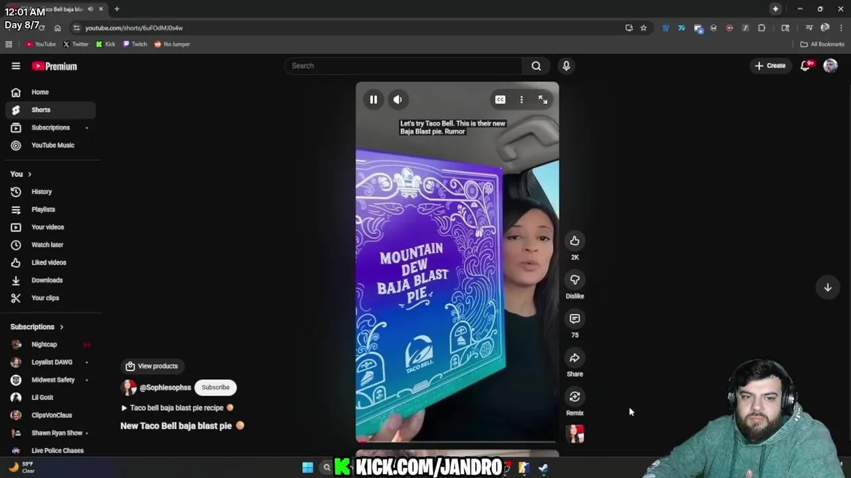Dislike the Short

pyautogui.click(x=574, y=279)
